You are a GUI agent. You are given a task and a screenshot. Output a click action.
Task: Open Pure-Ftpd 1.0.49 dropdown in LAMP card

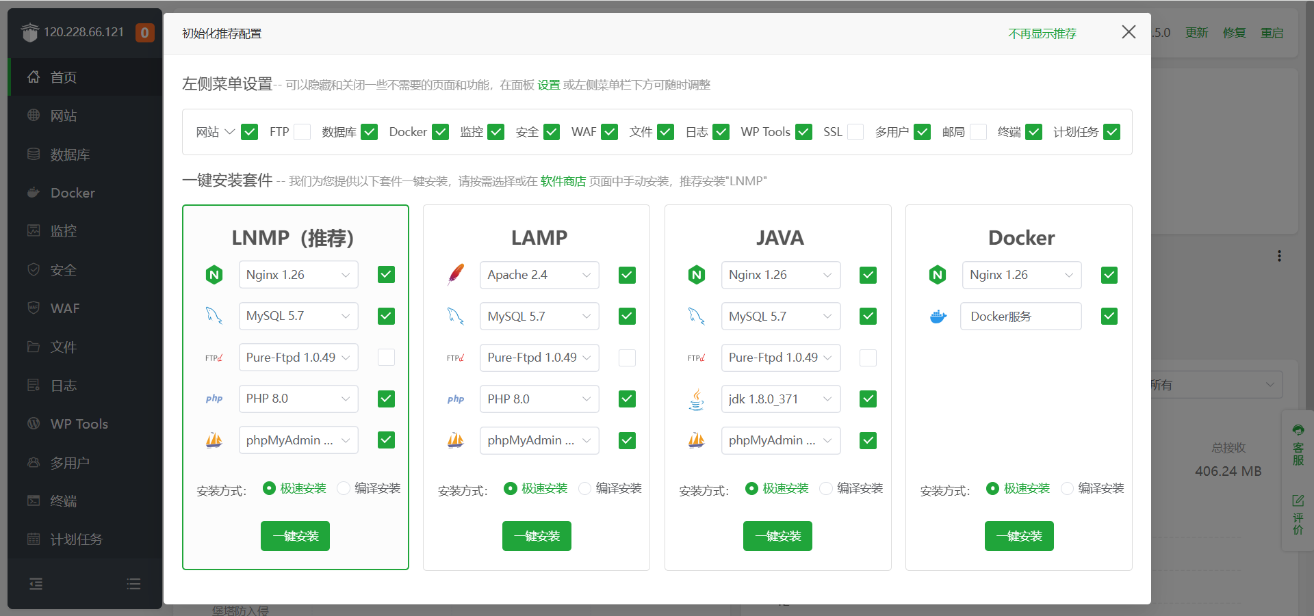(539, 358)
